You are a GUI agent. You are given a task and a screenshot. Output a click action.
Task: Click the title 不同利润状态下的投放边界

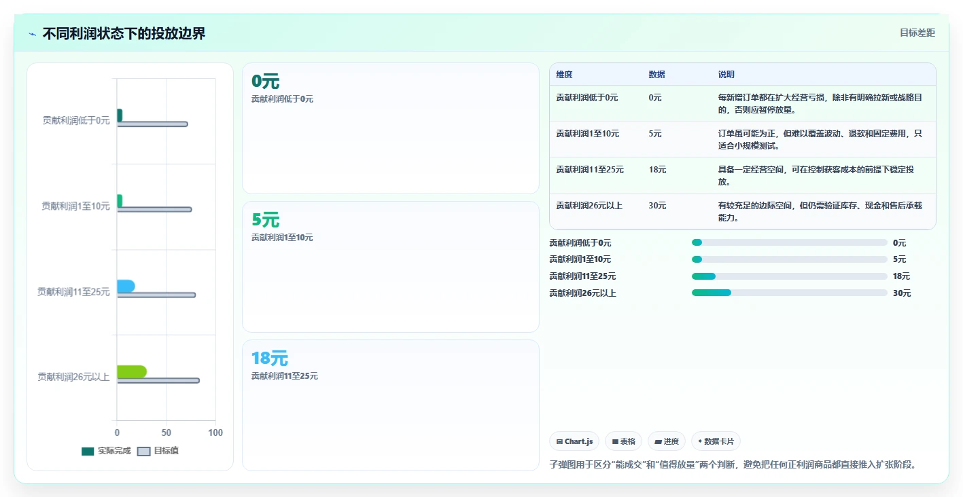[124, 33]
